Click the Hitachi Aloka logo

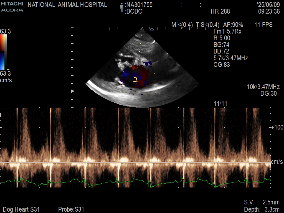(12, 7)
